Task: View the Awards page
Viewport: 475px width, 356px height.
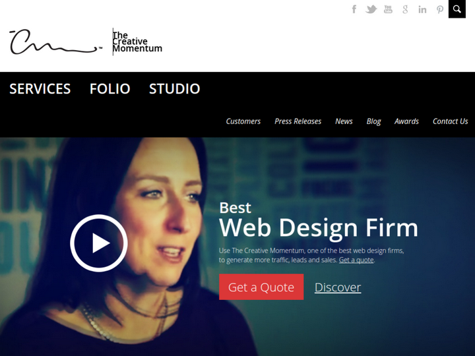Action: [406, 121]
